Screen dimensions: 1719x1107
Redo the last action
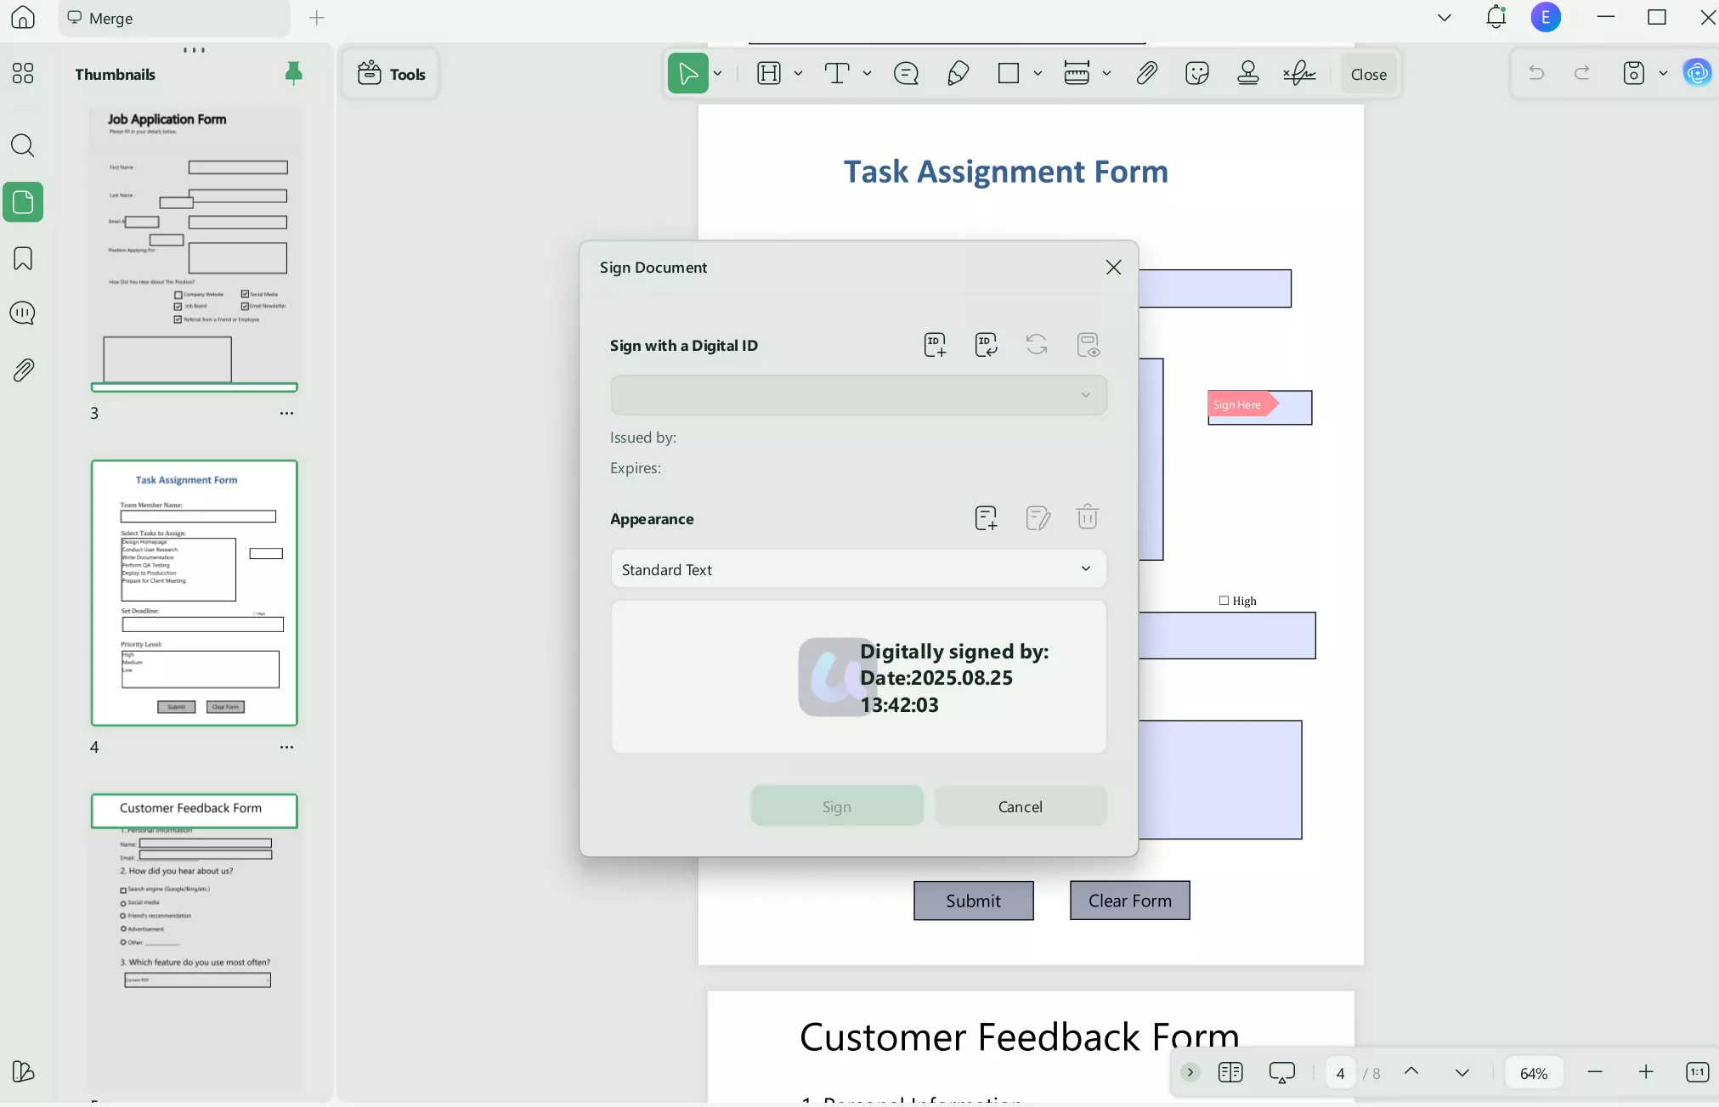tap(1582, 73)
